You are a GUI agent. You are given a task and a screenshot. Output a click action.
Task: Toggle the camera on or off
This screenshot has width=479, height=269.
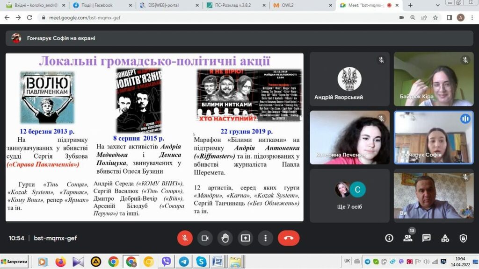204,238
